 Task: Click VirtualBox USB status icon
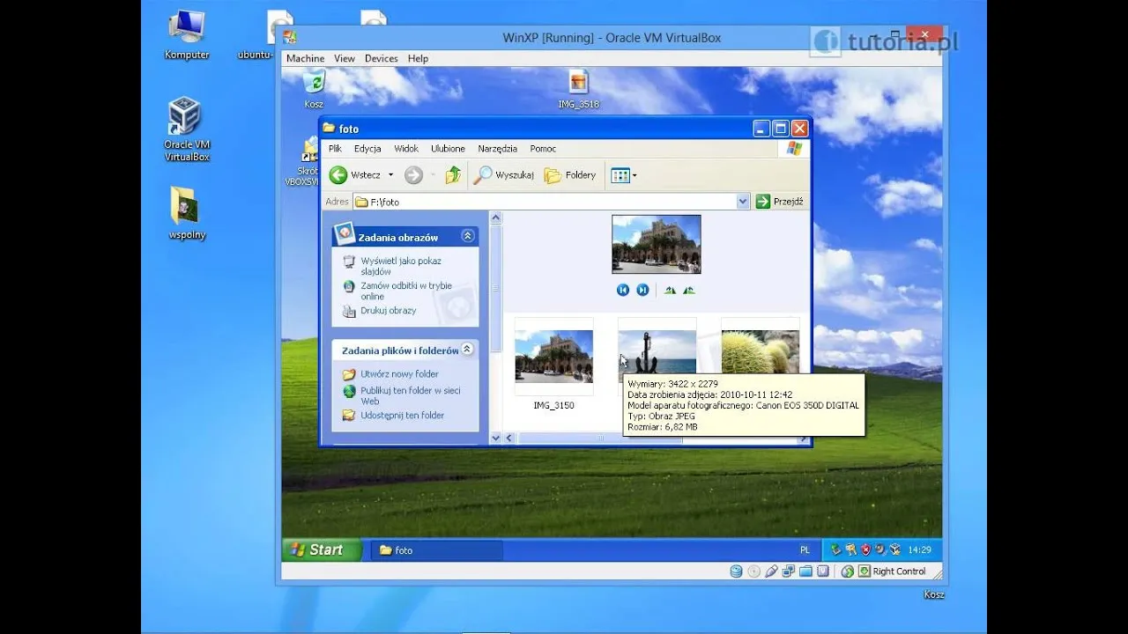(x=771, y=571)
